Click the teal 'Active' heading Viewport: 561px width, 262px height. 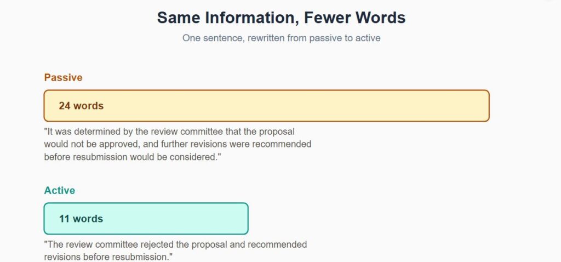click(59, 190)
